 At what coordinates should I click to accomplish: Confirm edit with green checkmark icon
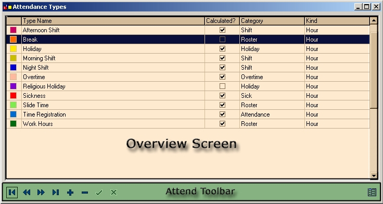click(x=99, y=193)
